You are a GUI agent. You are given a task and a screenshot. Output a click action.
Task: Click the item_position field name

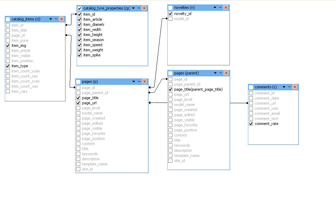tap(22, 61)
